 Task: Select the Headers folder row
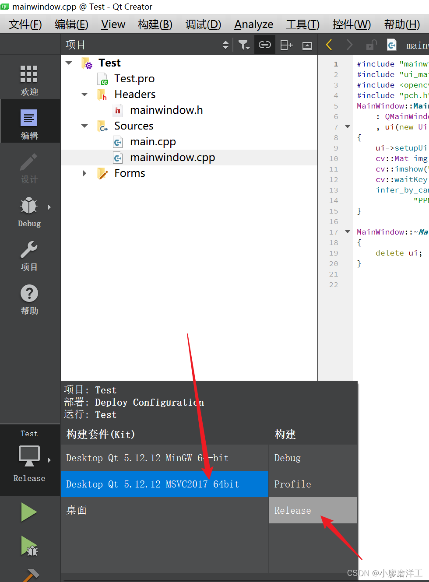tap(135, 95)
